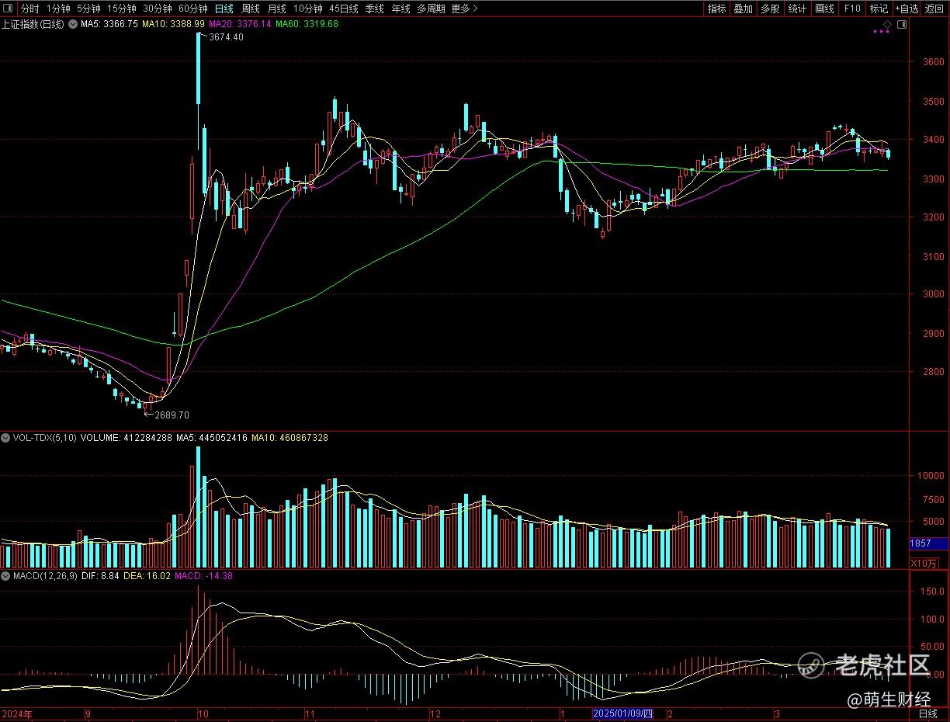
Task: Select the 15分钟 period tab
Action: 121,9
